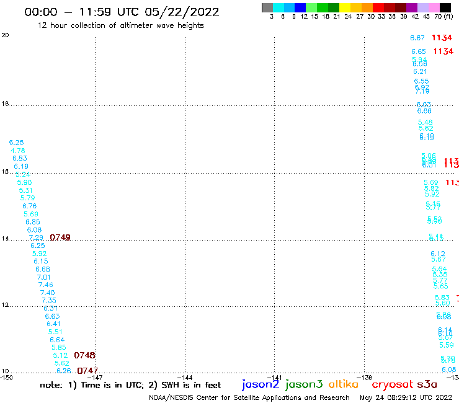Click the wave height value 7.29
Image resolution: width=459 pixels, height=403 pixels.
click(36, 237)
